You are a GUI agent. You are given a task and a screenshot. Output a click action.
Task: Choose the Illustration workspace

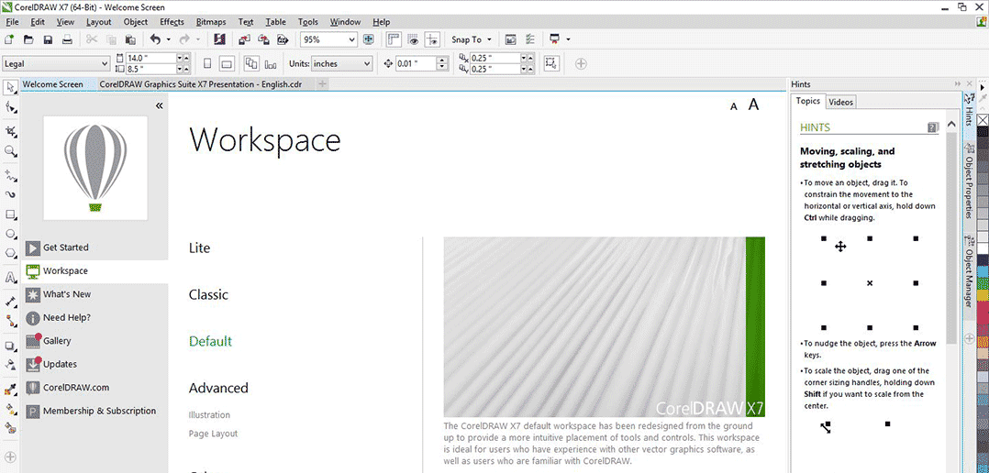pos(209,415)
